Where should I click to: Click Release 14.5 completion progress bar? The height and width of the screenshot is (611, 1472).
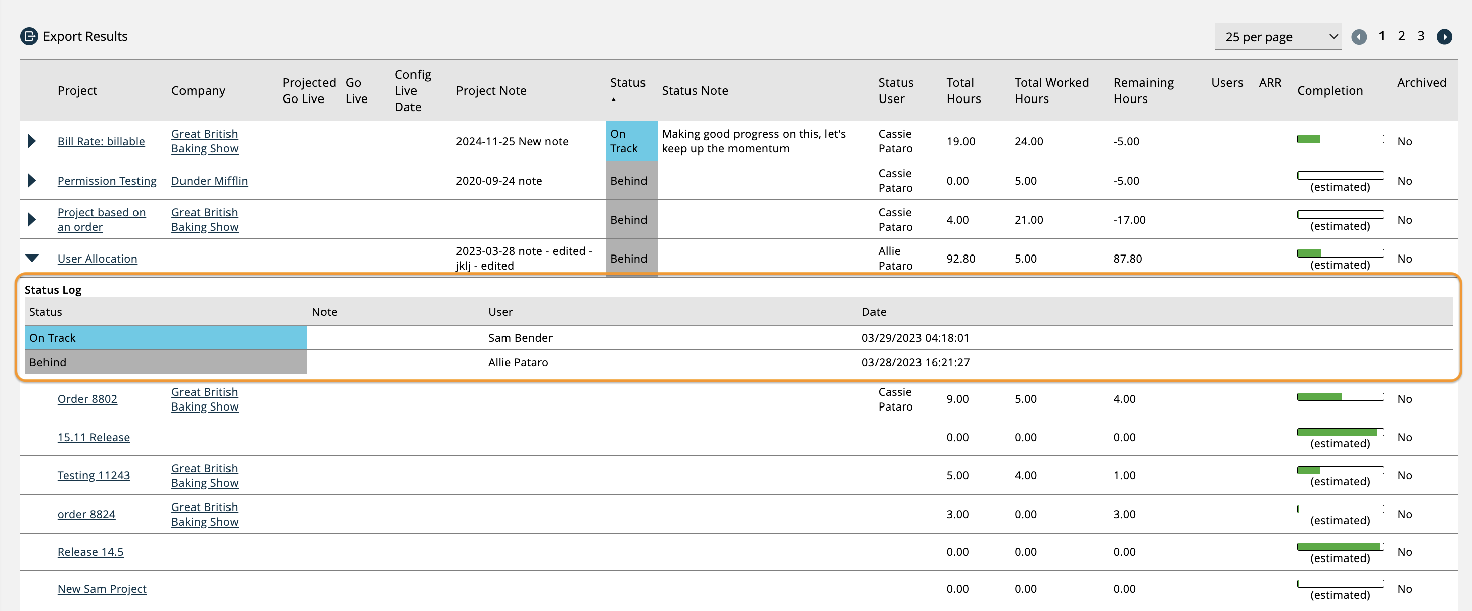pos(1340,546)
